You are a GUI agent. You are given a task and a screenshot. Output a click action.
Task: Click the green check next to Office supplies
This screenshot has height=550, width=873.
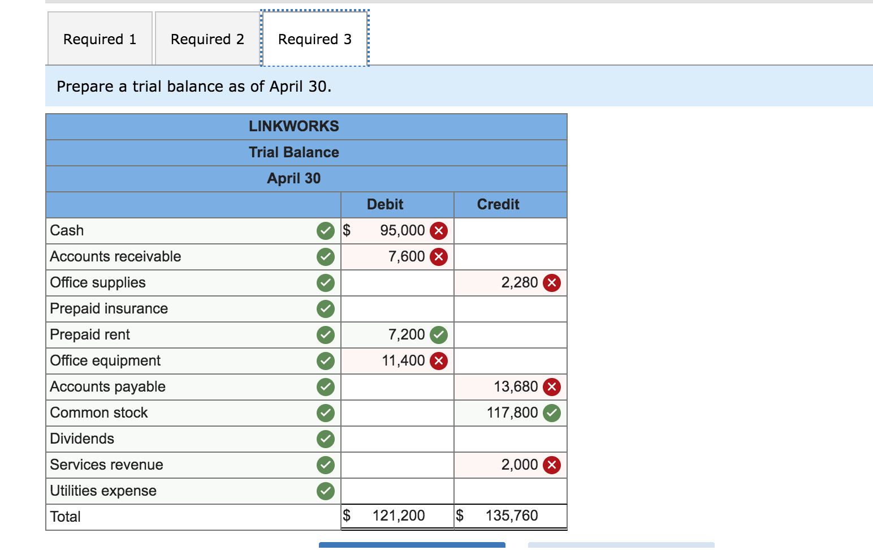coord(326,283)
